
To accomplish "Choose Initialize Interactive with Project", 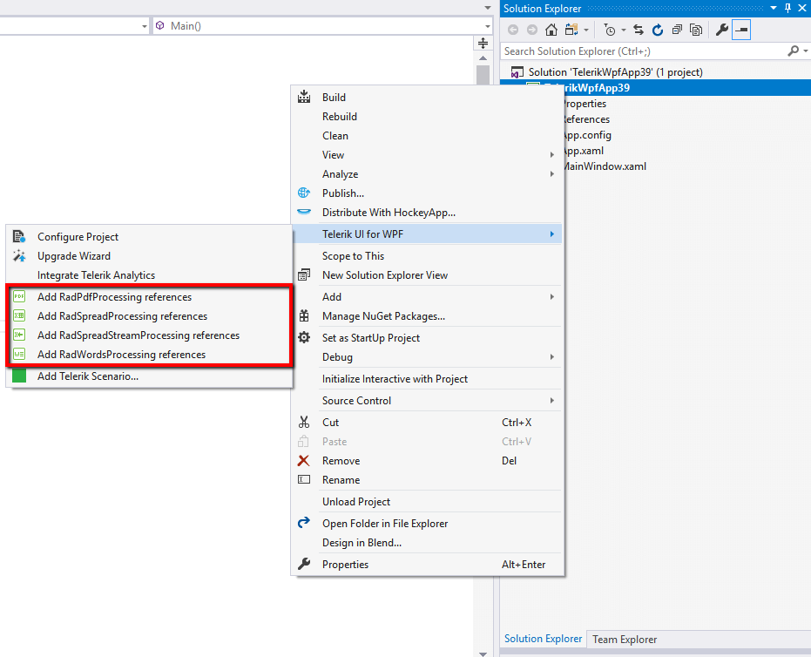I will tap(427, 379).
